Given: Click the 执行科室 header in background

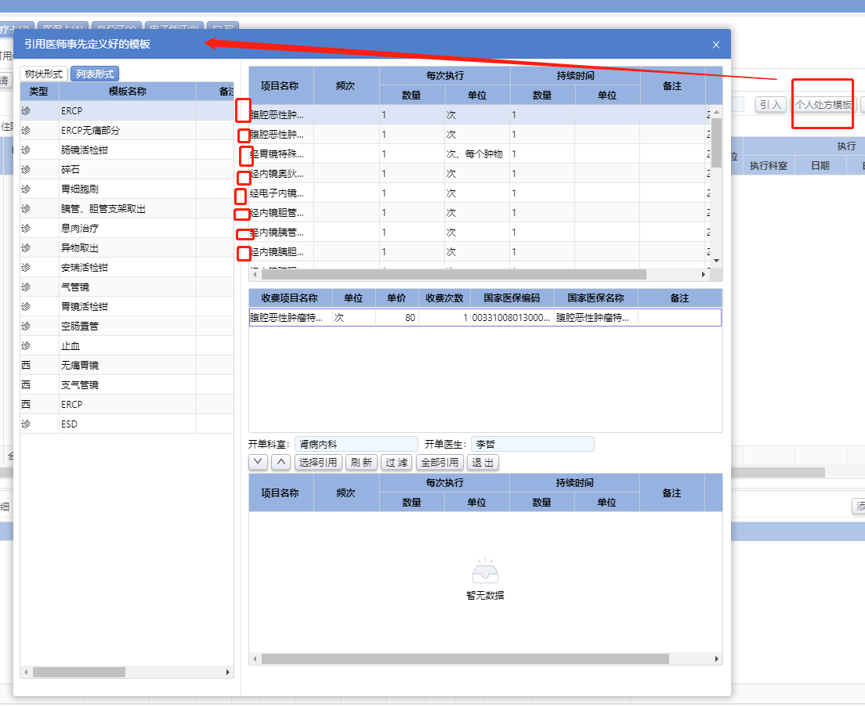Looking at the screenshot, I should click(x=769, y=166).
